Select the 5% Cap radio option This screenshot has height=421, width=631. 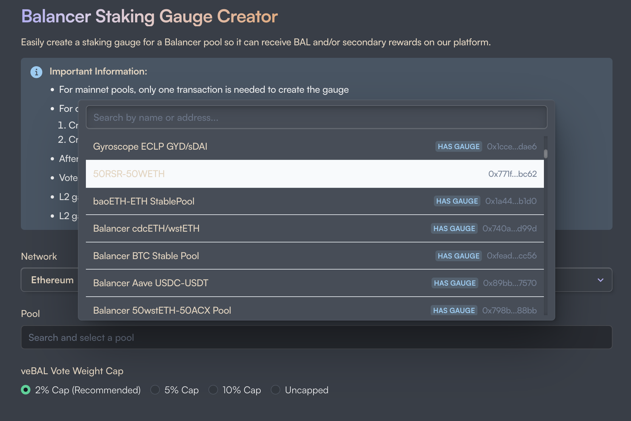tap(155, 390)
